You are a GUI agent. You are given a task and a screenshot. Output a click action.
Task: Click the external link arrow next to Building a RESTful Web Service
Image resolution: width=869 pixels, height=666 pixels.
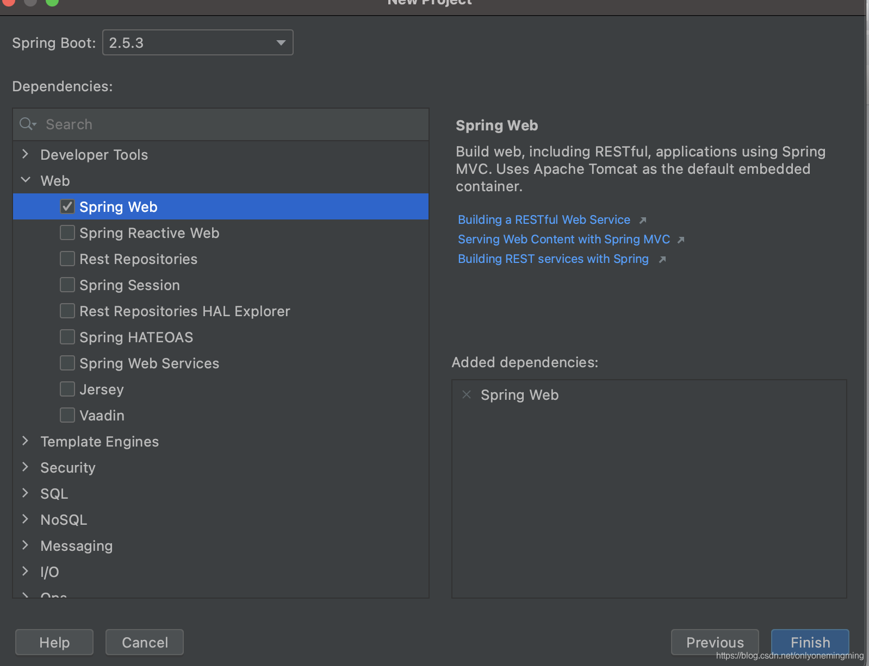643,220
